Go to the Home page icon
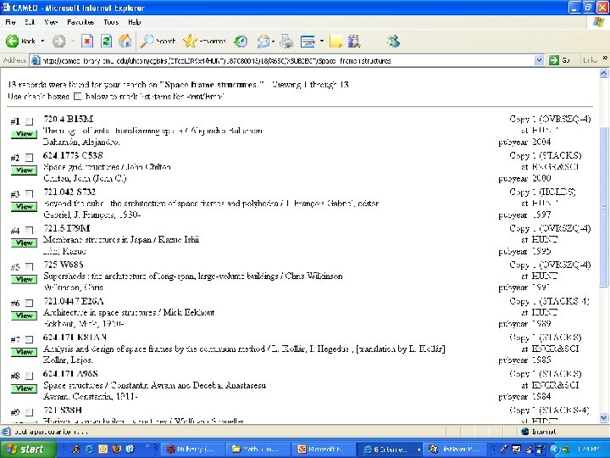610x458 pixels. [x=125, y=41]
